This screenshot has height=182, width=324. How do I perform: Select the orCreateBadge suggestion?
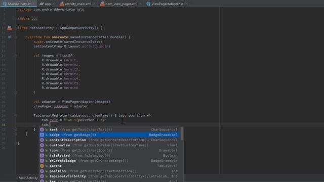(x=109, y=161)
